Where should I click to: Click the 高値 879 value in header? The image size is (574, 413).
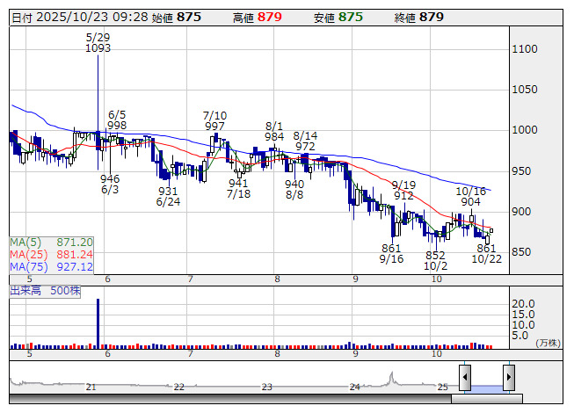pos(270,17)
